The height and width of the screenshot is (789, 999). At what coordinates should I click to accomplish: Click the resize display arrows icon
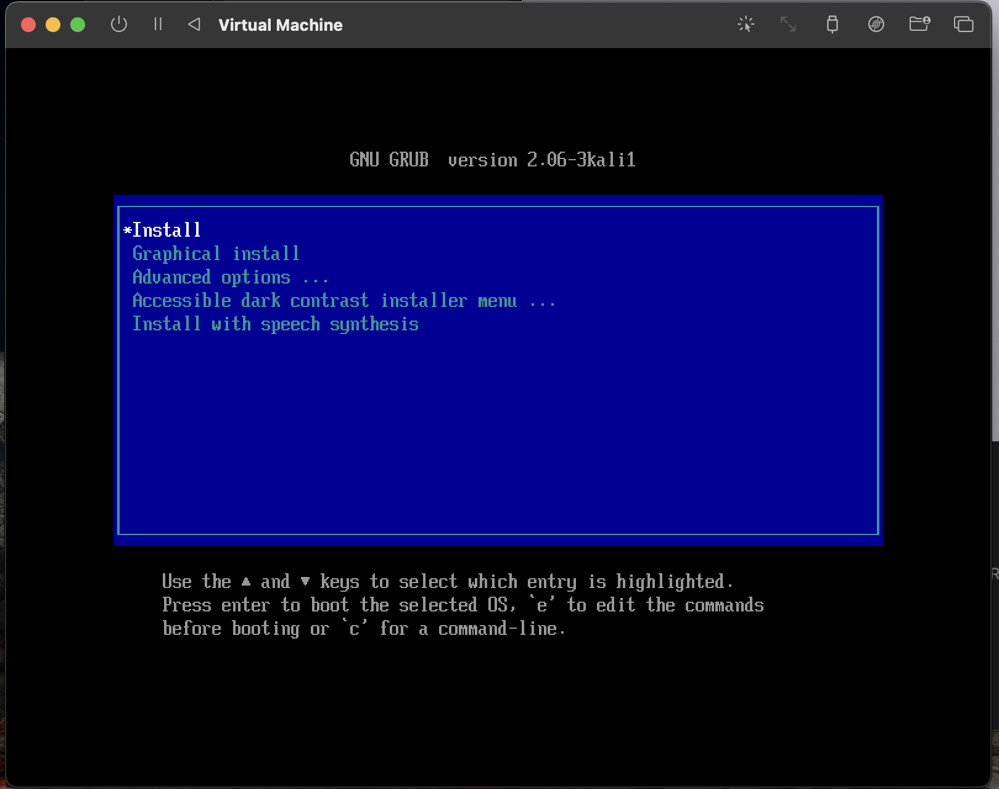[788, 25]
